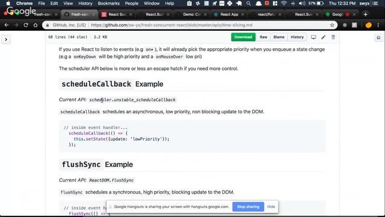Open macOS Spotlight search icon

[x=248, y=4]
